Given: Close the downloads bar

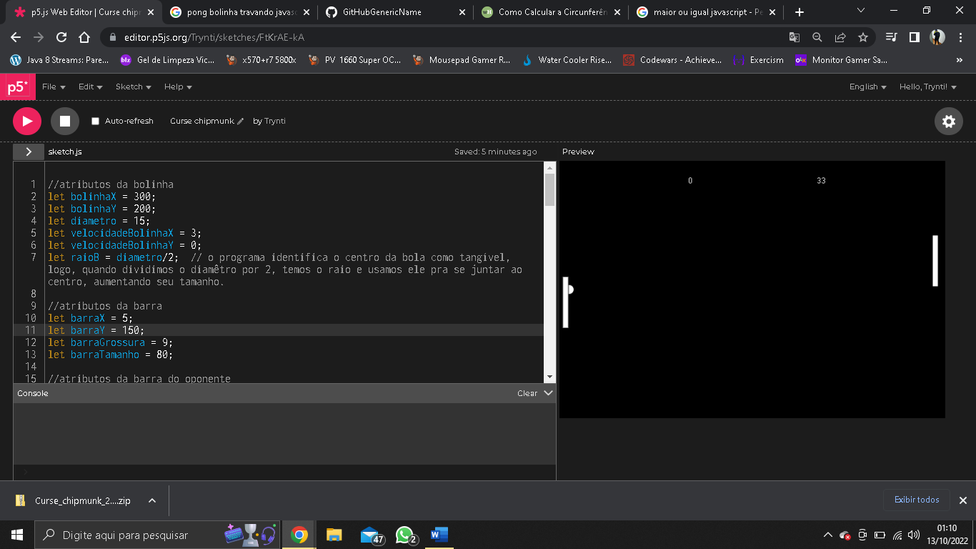Looking at the screenshot, I should [x=962, y=500].
